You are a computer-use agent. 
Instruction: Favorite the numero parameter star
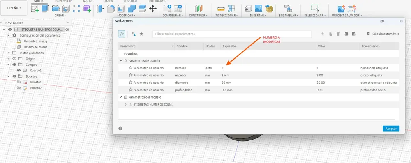131,68
